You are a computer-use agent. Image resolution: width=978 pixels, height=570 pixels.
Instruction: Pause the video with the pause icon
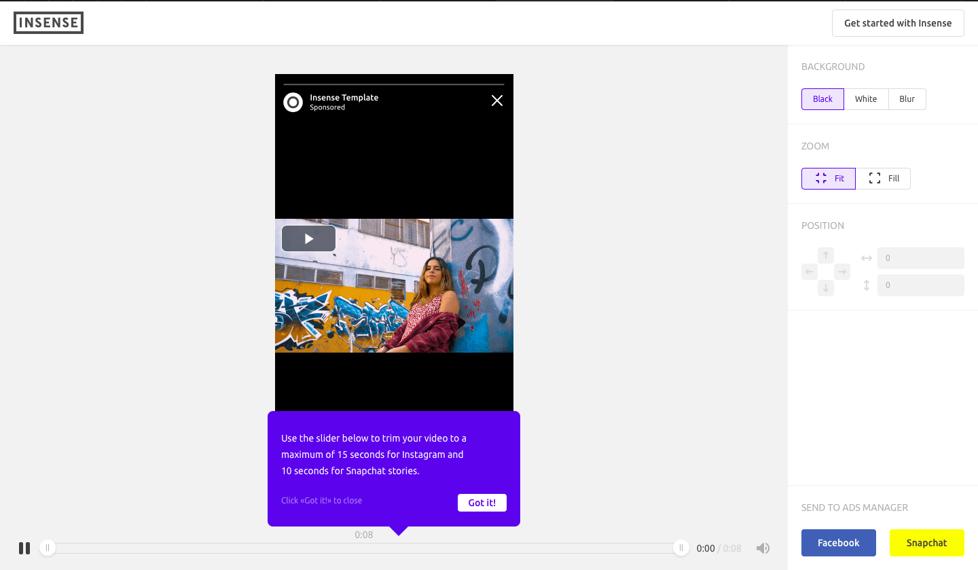click(24, 548)
